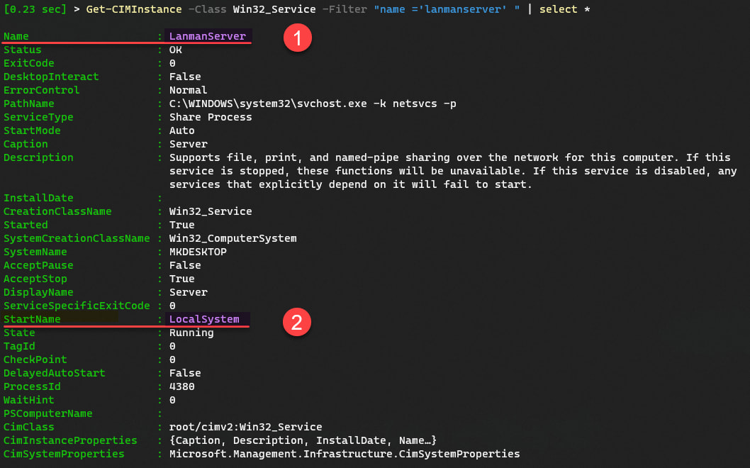Click the StartMode value Auto
Screen dimensions: 750x468
click(181, 130)
